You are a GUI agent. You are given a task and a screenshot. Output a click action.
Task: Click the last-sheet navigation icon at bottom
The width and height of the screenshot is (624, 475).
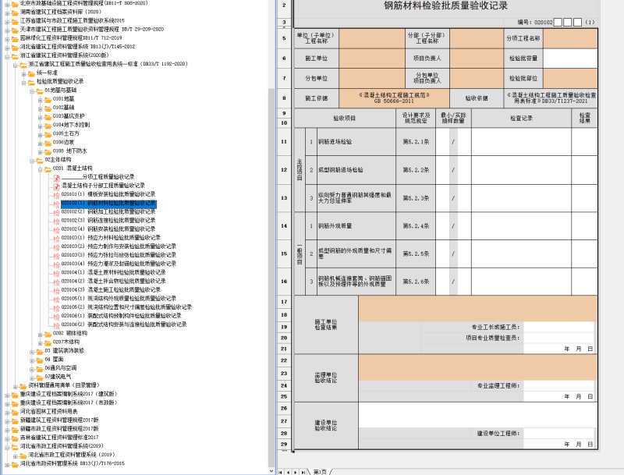coord(303,472)
